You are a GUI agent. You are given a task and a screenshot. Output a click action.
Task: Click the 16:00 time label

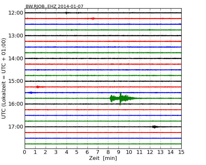[x=16, y=104]
